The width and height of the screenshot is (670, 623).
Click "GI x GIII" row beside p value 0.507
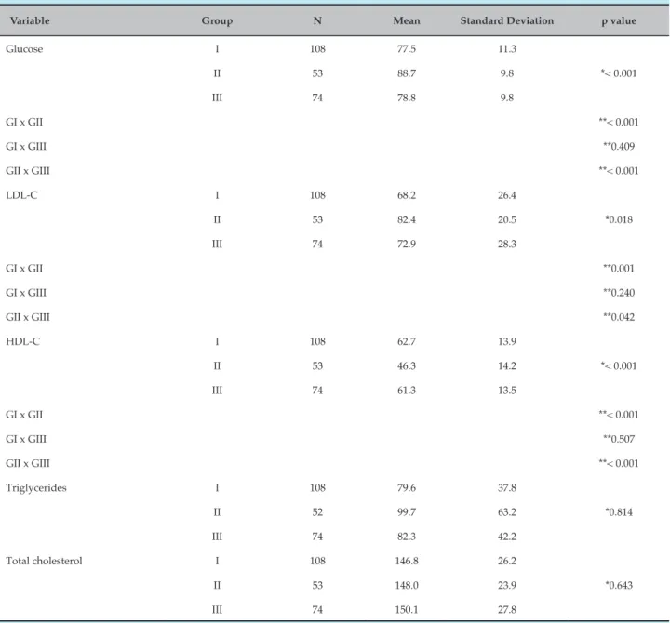pos(26,439)
